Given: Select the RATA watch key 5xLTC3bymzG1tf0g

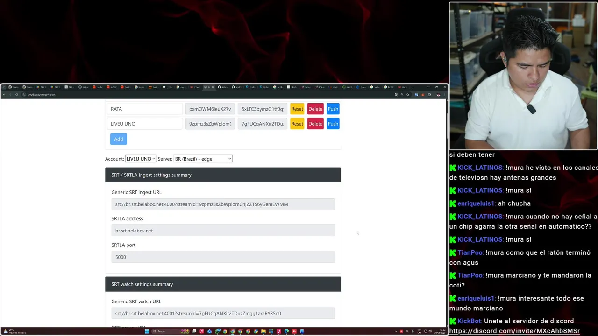Looking at the screenshot, I should [x=263, y=109].
